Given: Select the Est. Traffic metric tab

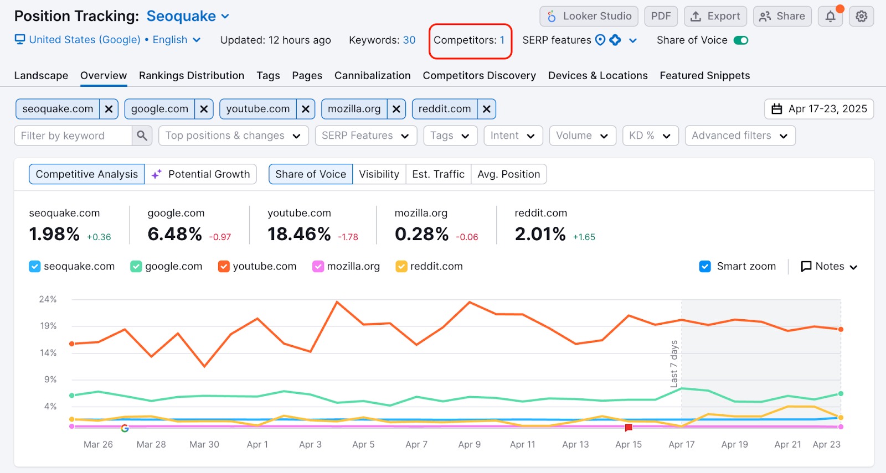Looking at the screenshot, I should [438, 174].
